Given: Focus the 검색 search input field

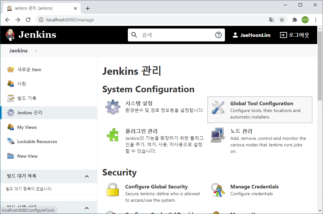Looking at the screenshot, I should pyautogui.click(x=176, y=35).
